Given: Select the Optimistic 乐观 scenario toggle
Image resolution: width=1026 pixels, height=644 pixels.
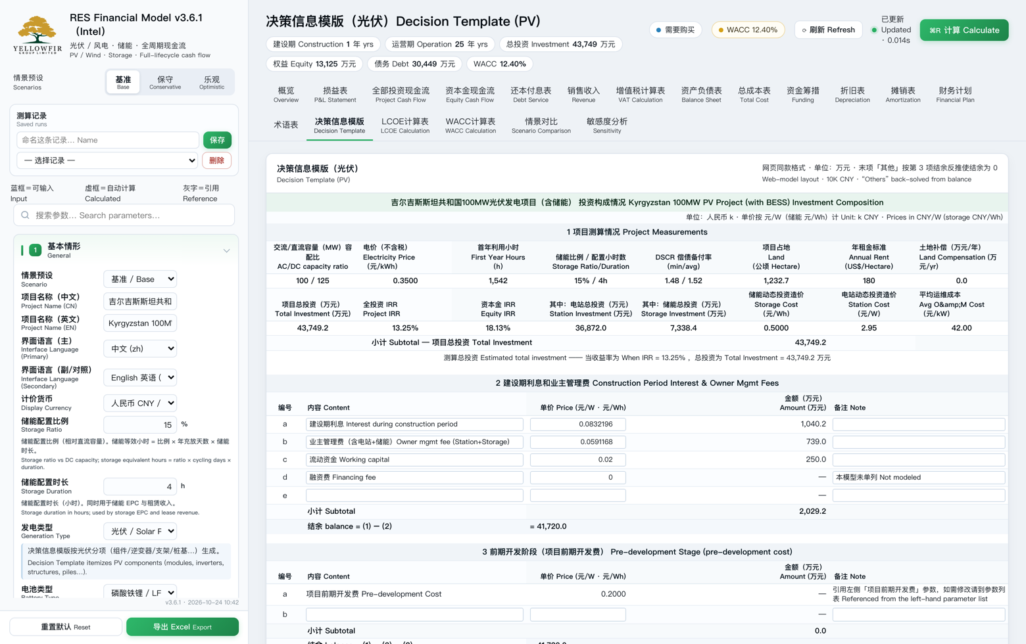Looking at the screenshot, I should [211, 82].
